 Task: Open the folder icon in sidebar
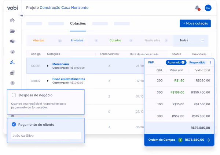(12, 31)
